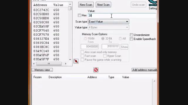
Task: Select result address 02CF7578
Action: click(x=41, y=35)
